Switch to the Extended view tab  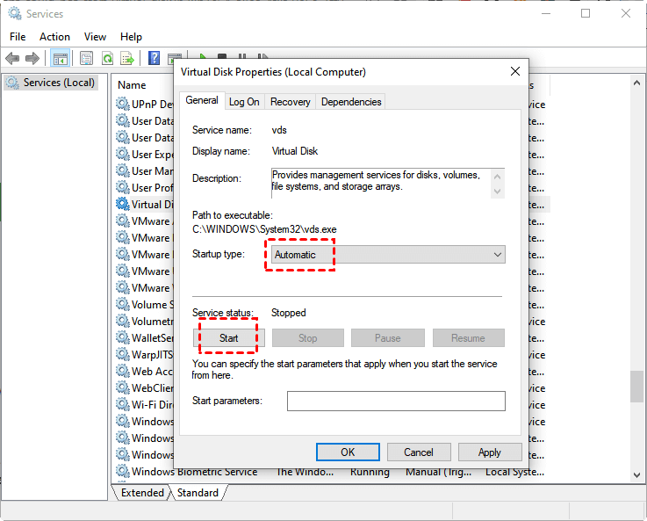point(142,493)
